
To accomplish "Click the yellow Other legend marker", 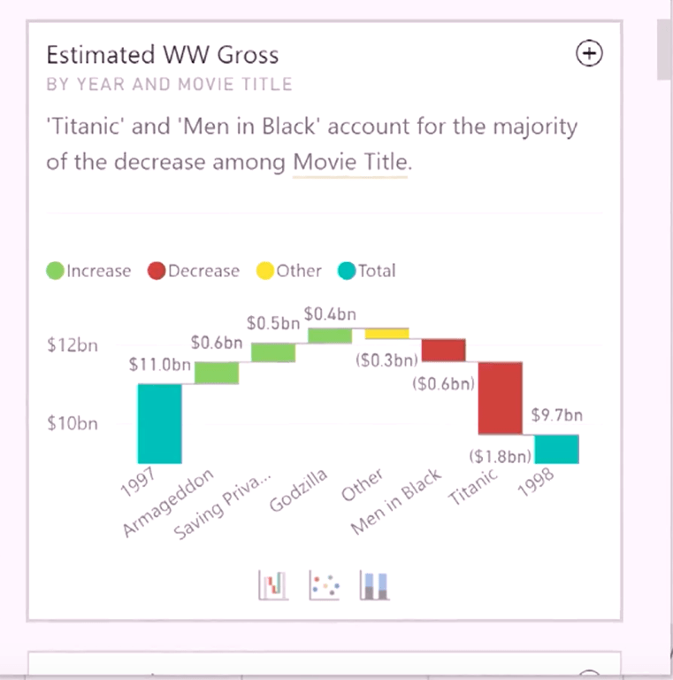I will pos(265,271).
